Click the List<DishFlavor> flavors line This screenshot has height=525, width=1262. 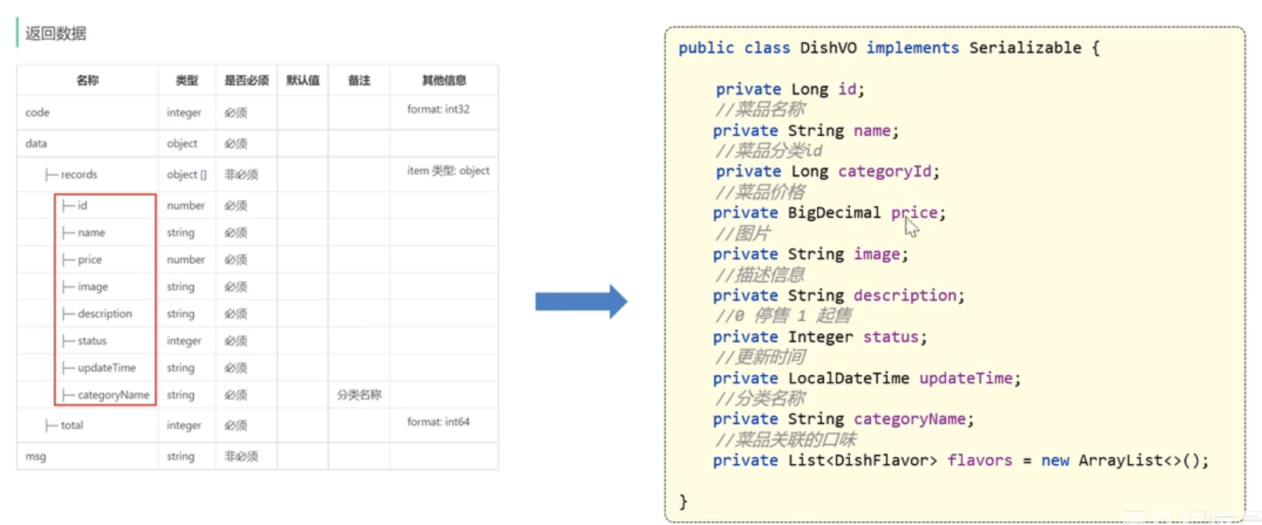961,460
